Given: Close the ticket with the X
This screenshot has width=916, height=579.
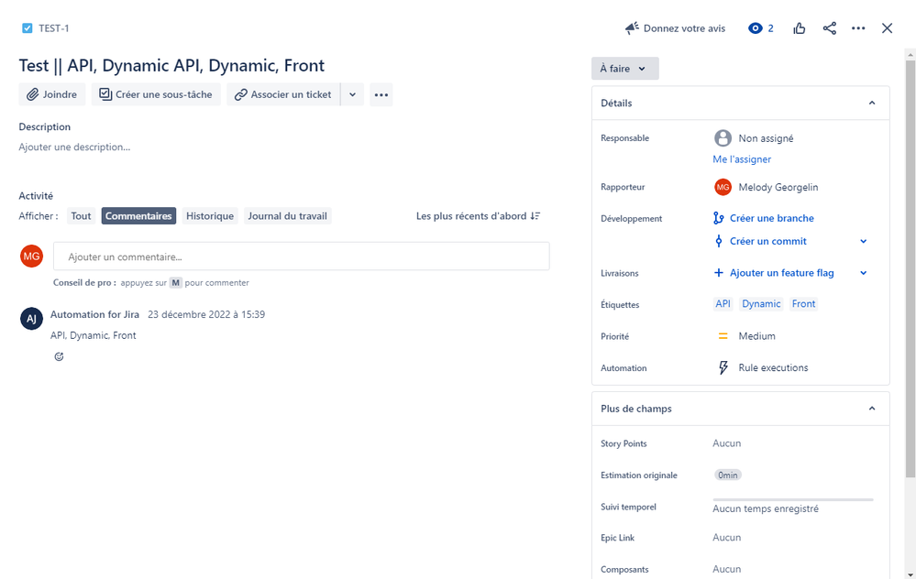Looking at the screenshot, I should tap(887, 28).
